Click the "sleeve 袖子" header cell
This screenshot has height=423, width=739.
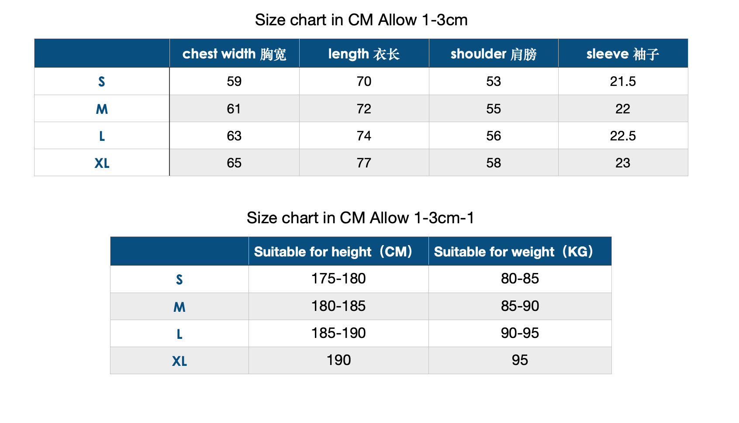[623, 54]
